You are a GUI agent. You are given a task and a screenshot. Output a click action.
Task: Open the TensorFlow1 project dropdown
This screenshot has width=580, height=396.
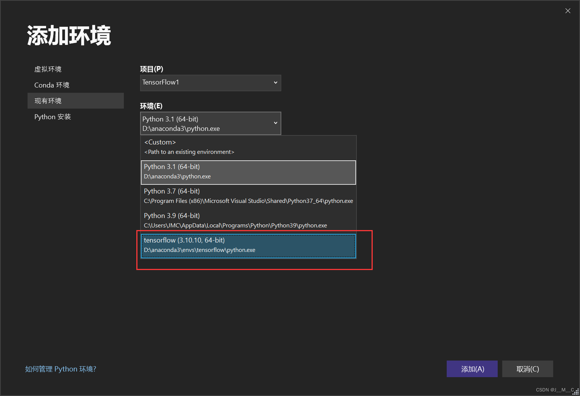tap(210, 83)
